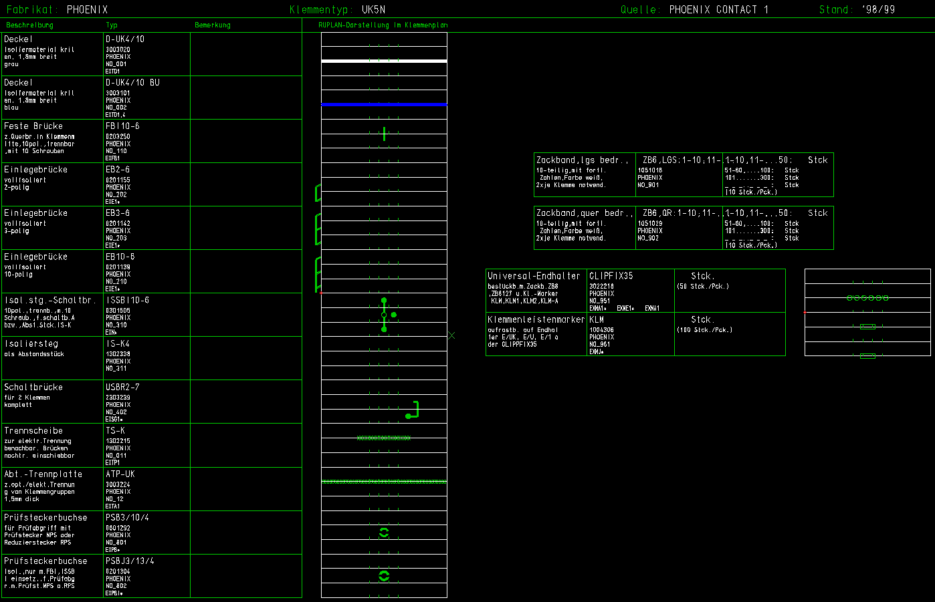The width and height of the screenshot is (935, 602).
Task: Click the red origin point on right diagram
Action: [x=805, y=312]
